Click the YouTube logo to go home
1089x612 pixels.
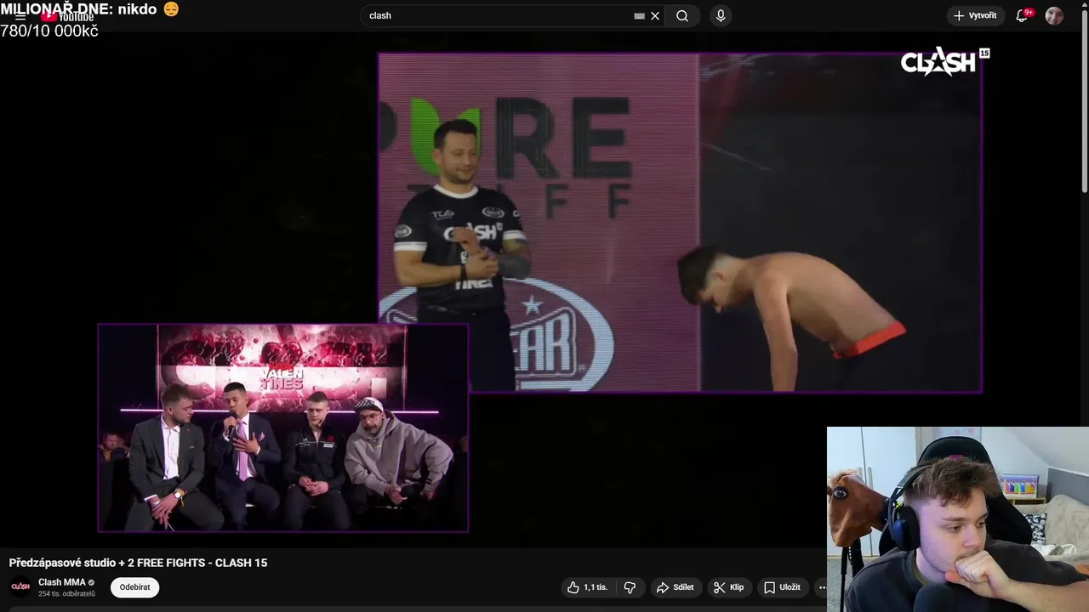[x=68, y=16]
